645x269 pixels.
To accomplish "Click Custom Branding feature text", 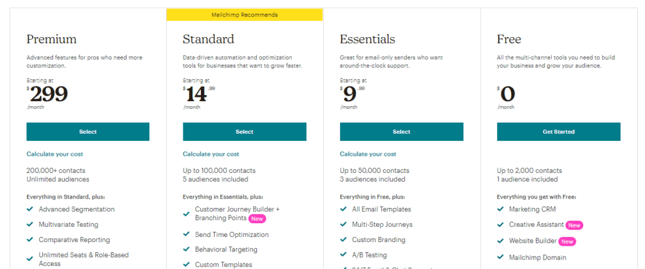I will (379, 239).
